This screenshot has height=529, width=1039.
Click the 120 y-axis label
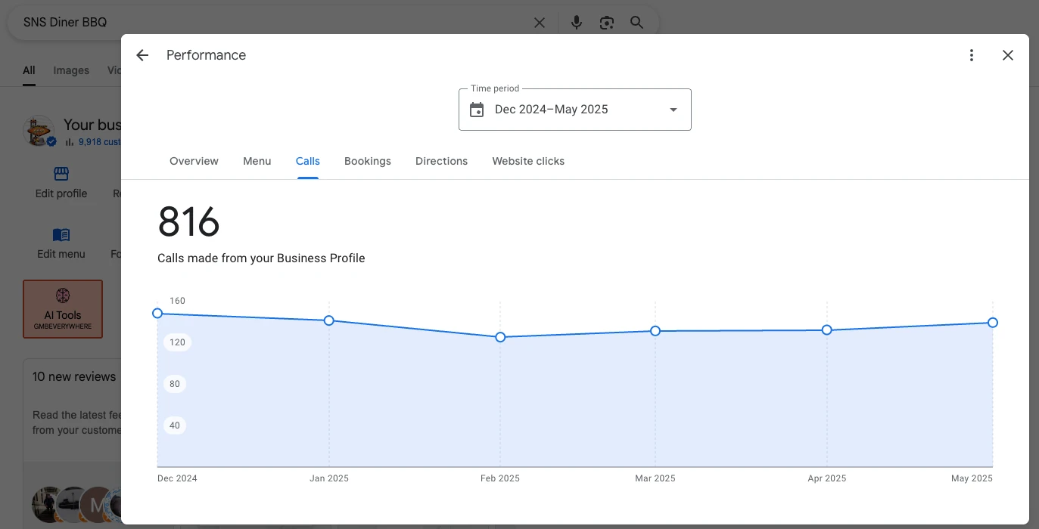point(177,342)
